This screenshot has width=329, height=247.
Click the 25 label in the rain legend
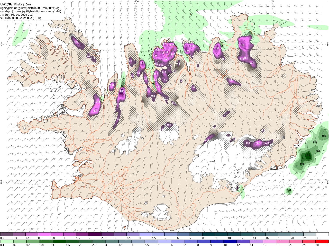(304, 245)
